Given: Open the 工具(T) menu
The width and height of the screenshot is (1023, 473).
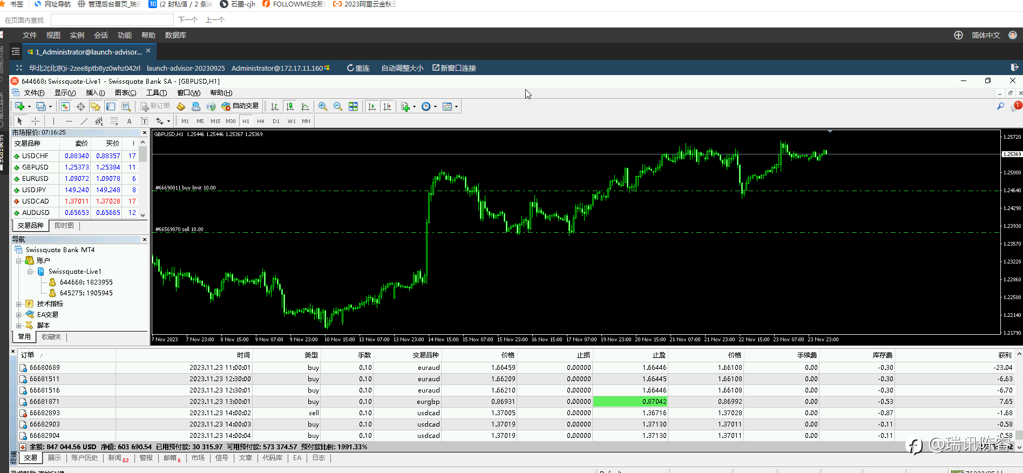Looking at the screenshot, I should pyautogui.click(x=157, y=93).
